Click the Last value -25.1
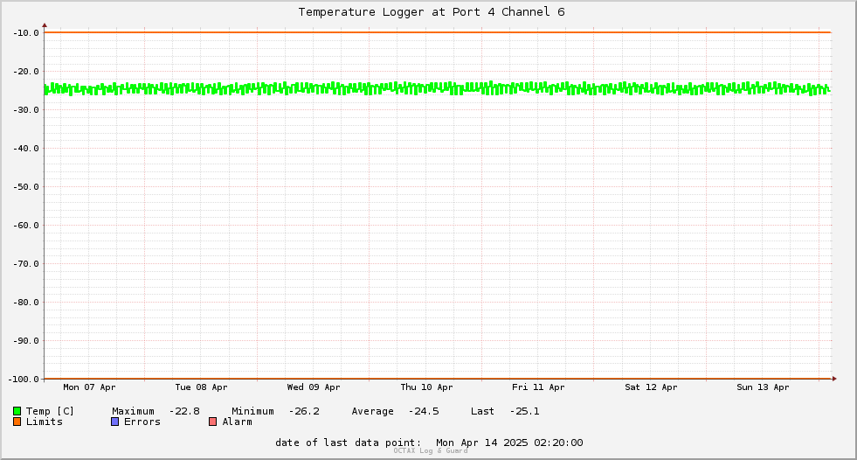The image size is (857, 460). click(x=524, y=411)
